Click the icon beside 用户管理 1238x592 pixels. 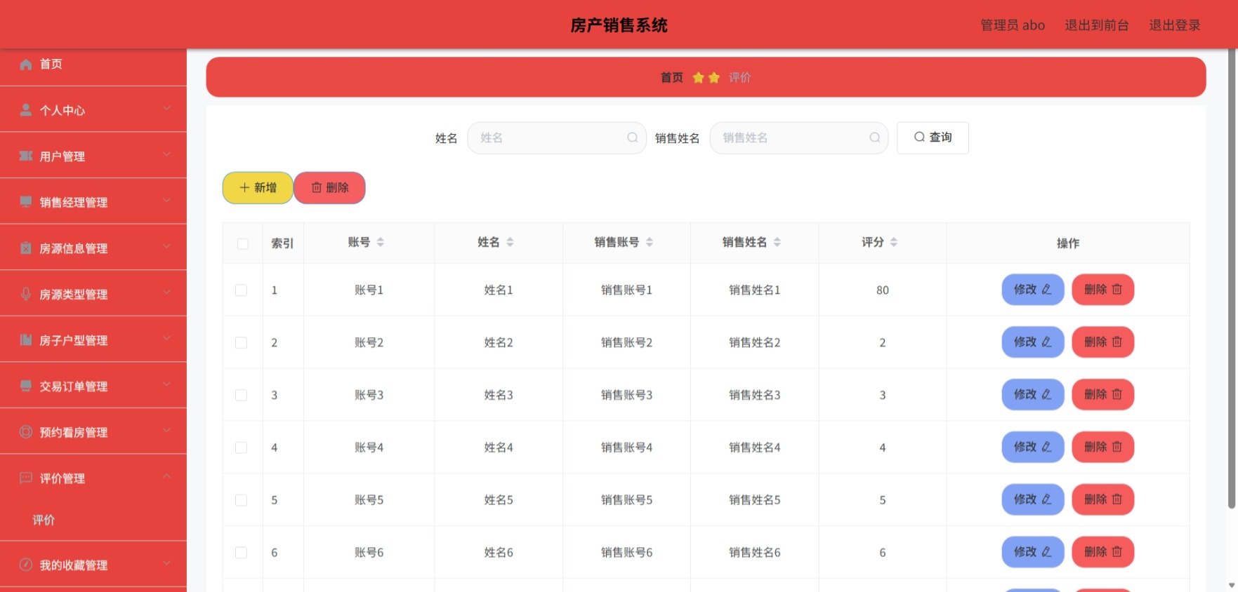(26, 156)
